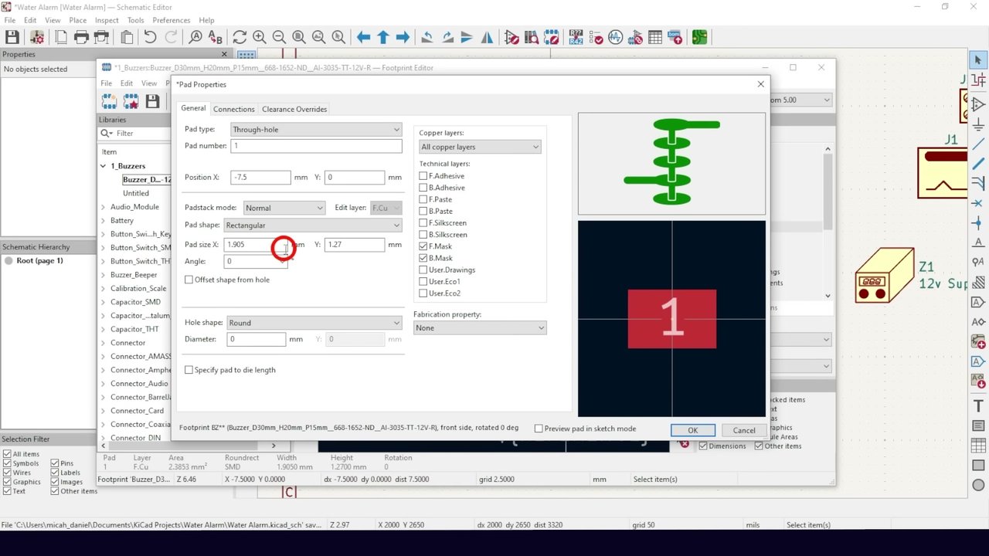Open the PCB editor with the green board icon
The width and height of the screenshot is (989, 556).
tap(699, 37)
